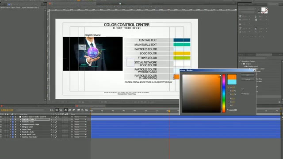This screenshot has height=159, width=283.
Task: Confirm color with the OK button
Action: click(248, 75)
